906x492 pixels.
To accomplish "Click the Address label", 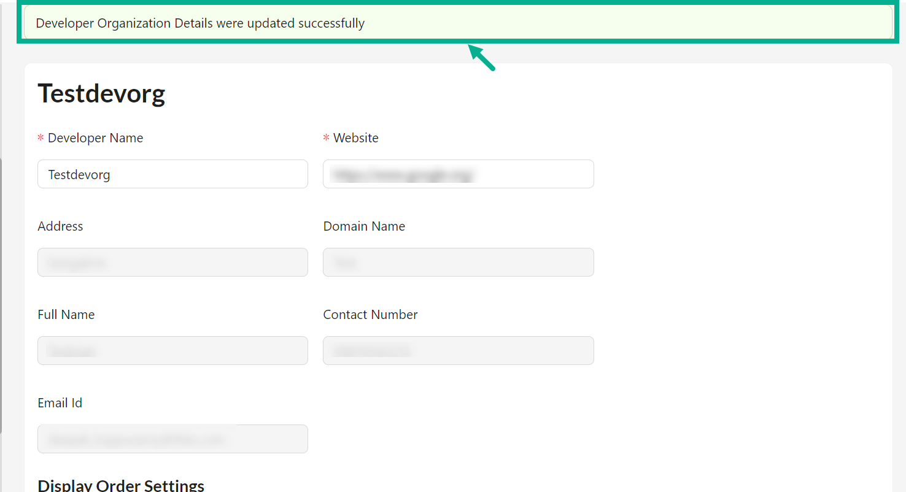I will pos(60,226).
